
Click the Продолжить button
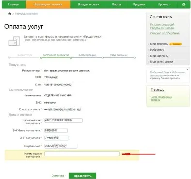82,176
